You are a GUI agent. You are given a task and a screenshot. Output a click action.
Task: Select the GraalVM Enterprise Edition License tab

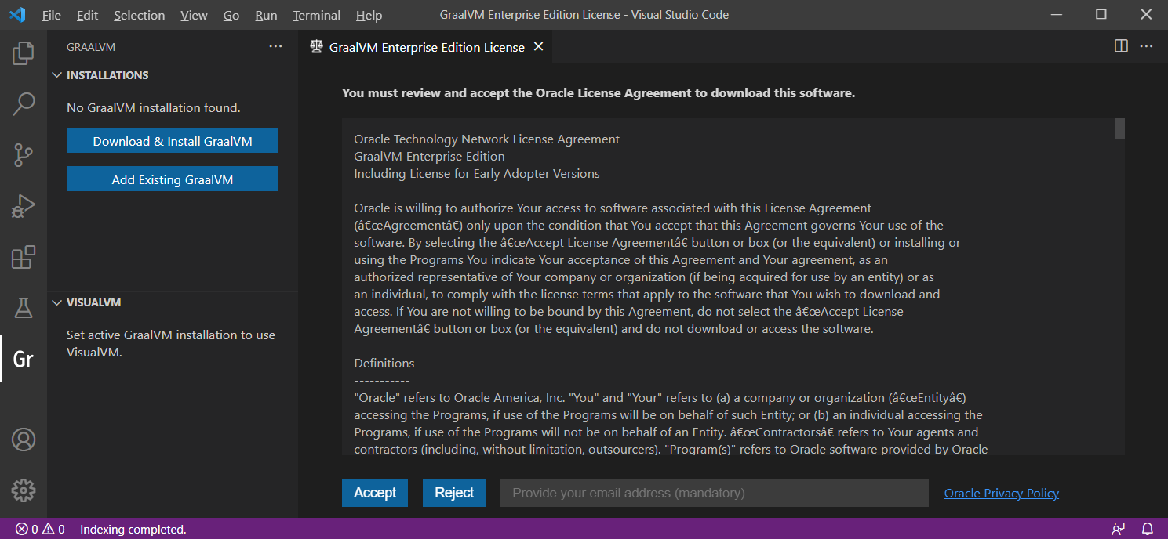pos(426,47)
